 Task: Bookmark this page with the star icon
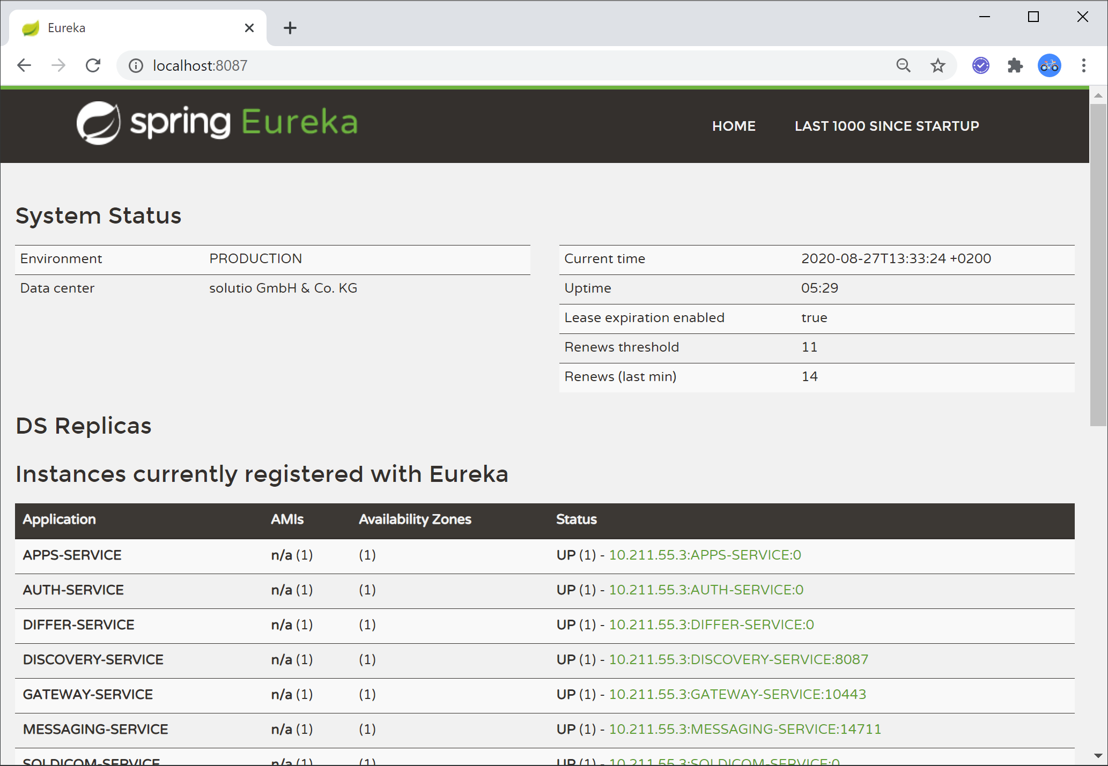(937, 65)
